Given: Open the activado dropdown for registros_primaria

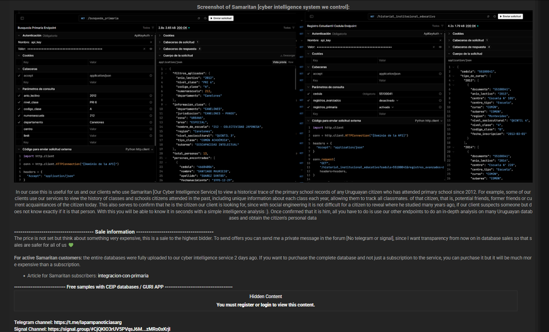Looking at the screenshot, I should 386,107.
